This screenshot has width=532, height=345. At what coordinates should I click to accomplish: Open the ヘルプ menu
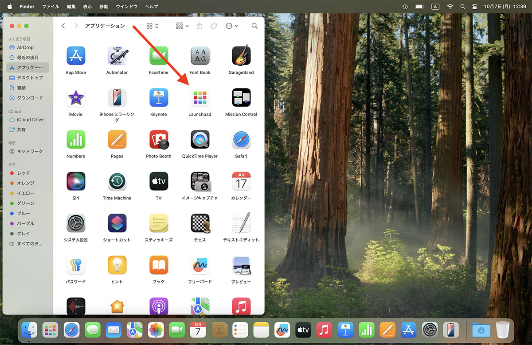(152, 7)
